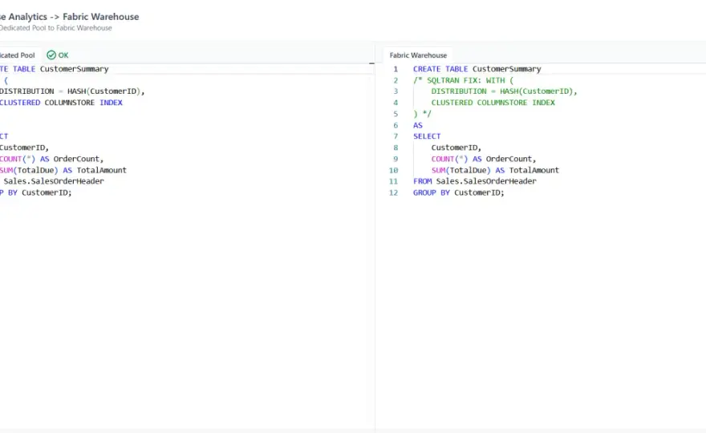This screenshot has height=433, width=706.
Task: Click line number 7 in Fabric Warehouse editor
Action: pos(396,136)
